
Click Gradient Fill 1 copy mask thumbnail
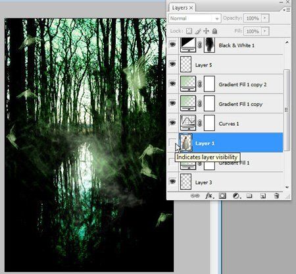(209, 103)
